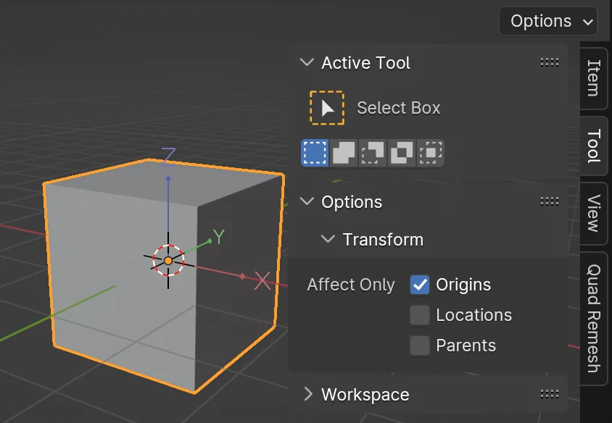Click the cube's origin point in viewport
The height and width of the screenshot is (423, 612).
[168, 260]
